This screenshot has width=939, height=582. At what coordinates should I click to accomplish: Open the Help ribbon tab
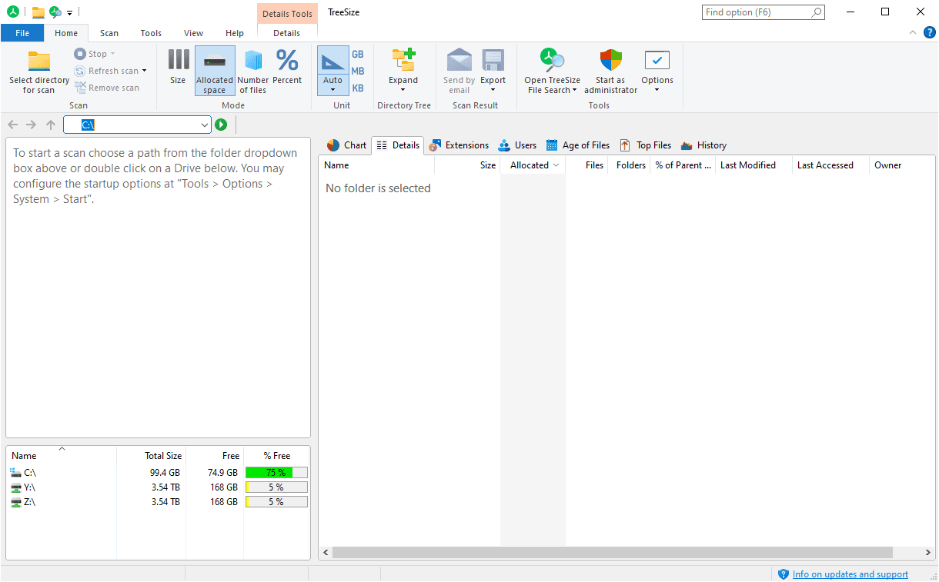click(235, 33)
